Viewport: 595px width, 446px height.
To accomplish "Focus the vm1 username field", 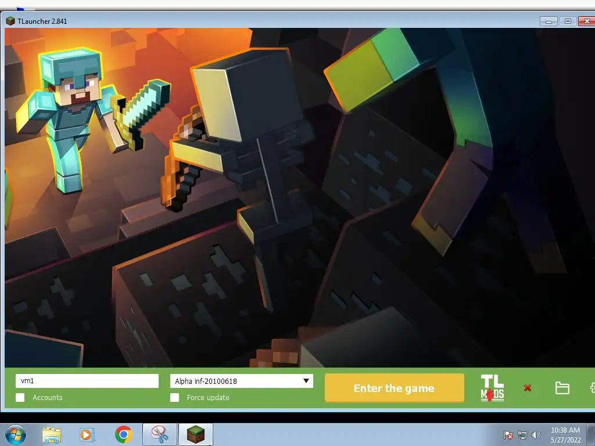I will [87, 381].
